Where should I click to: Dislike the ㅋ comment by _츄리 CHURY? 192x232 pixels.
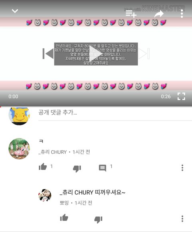77,169
